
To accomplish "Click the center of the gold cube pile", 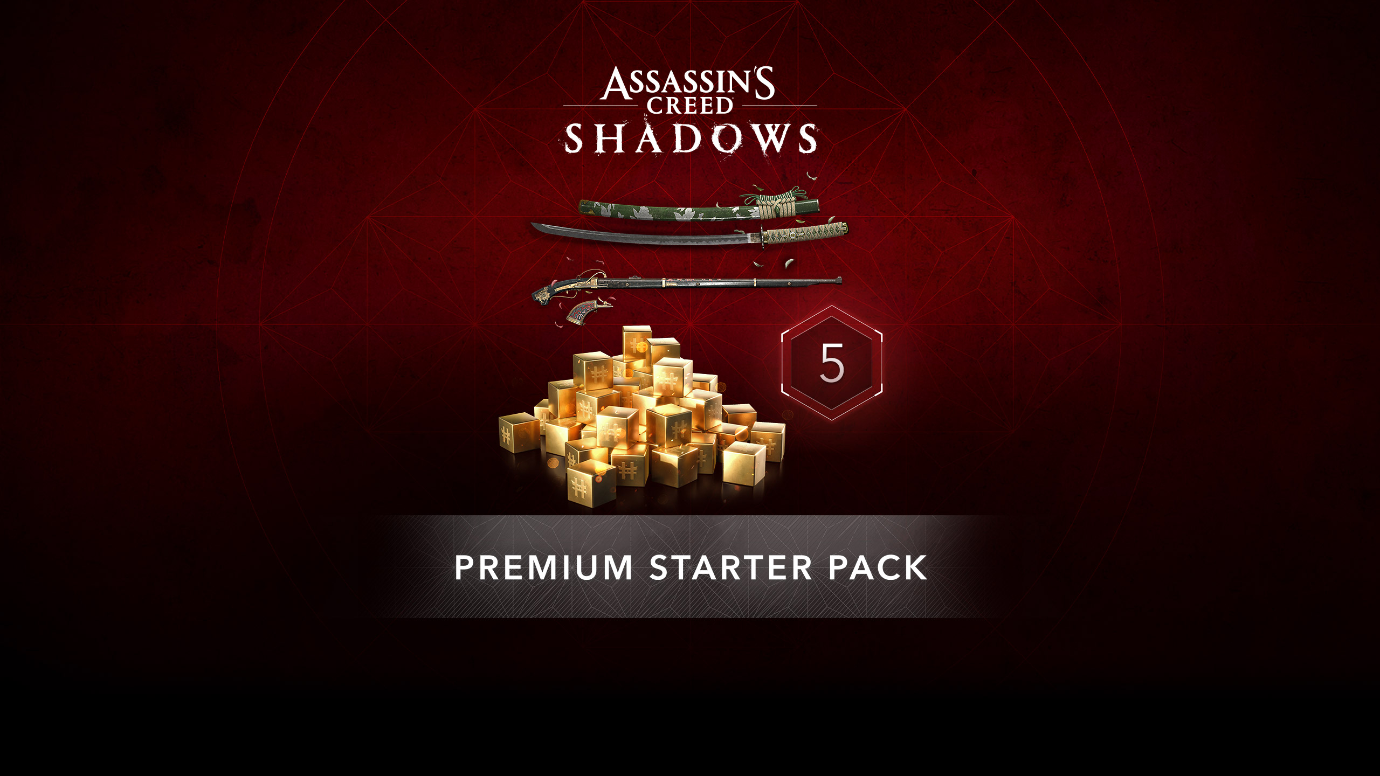I will [x=641, y=418].
